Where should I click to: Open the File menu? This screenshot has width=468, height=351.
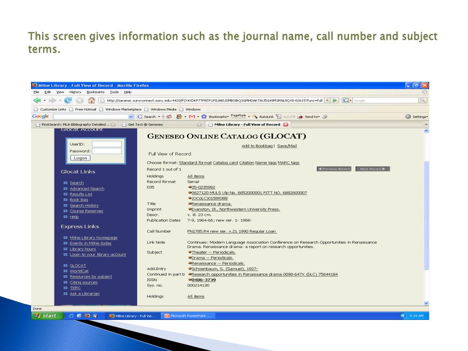click(x=37, y=92)
